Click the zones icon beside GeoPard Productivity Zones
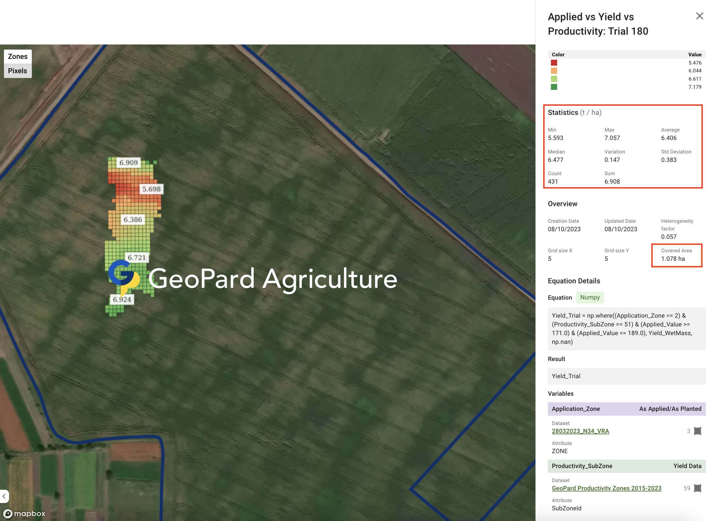Image resolution: width=710 pixels, height=521 pixels. (x=697, y=488)
